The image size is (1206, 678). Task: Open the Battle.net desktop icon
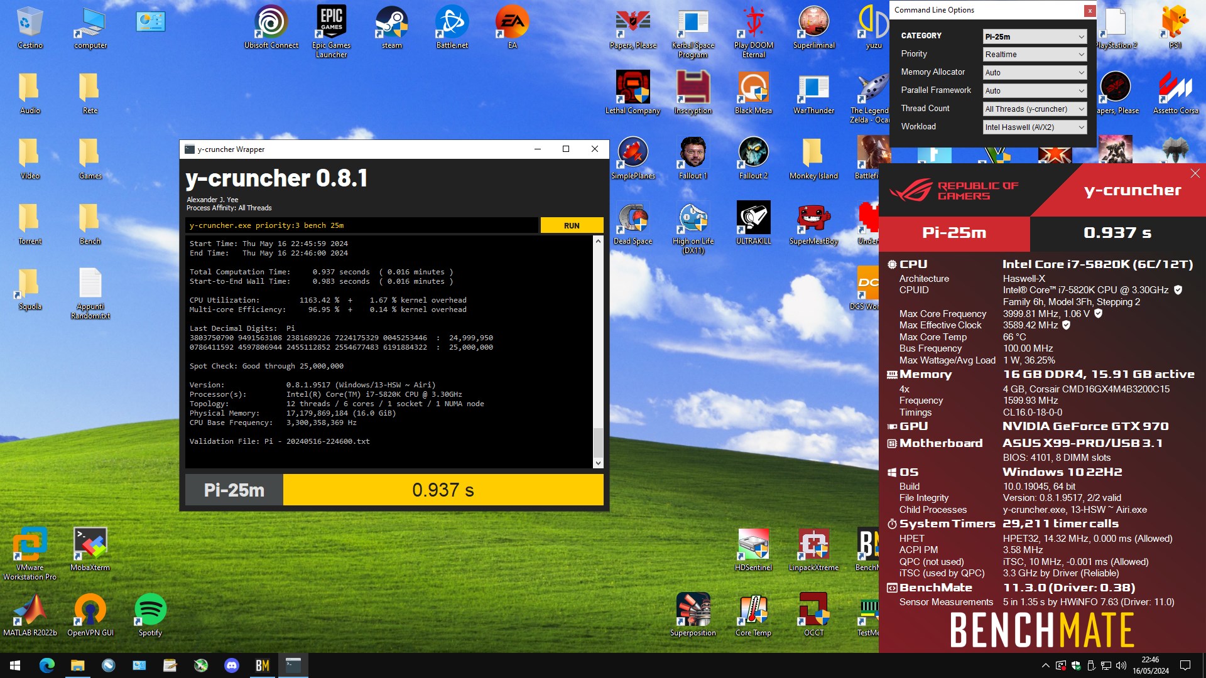point(452,28)
